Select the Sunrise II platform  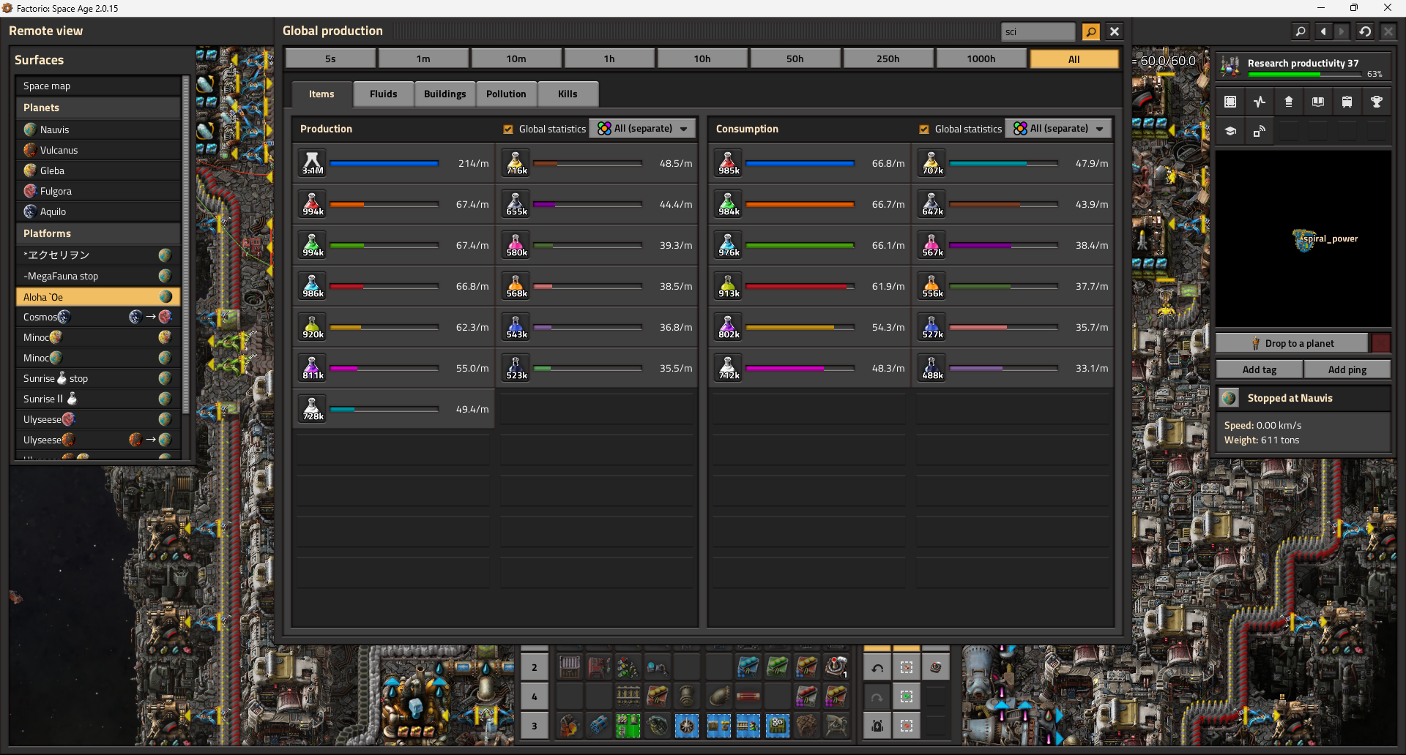(x=98, y=399)
